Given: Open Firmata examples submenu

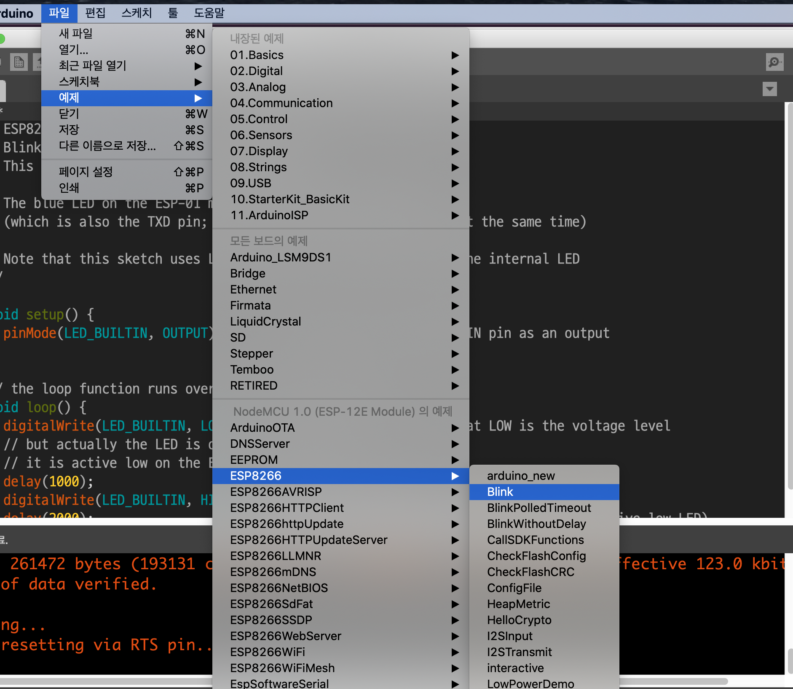Looking at the screenshot, I should tap(341, 306).
